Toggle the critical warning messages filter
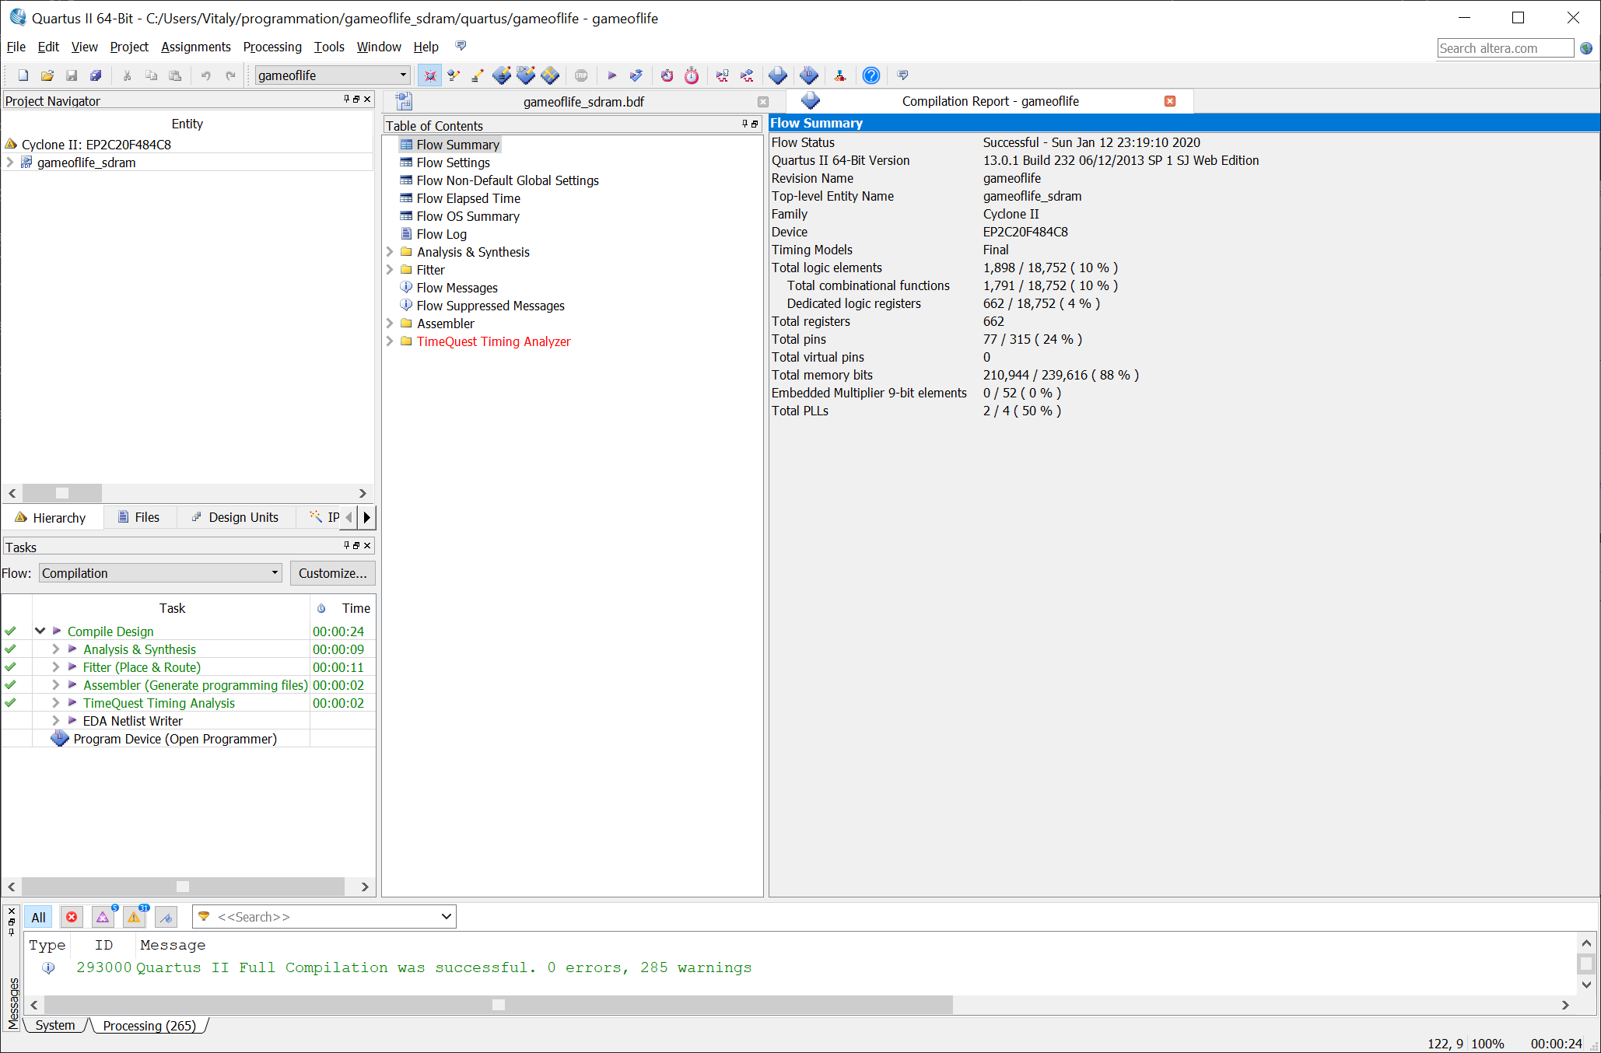Image resolution: width=1601 pixels, height=1053 pixels. pyautogui.click(x=103, y=917)
